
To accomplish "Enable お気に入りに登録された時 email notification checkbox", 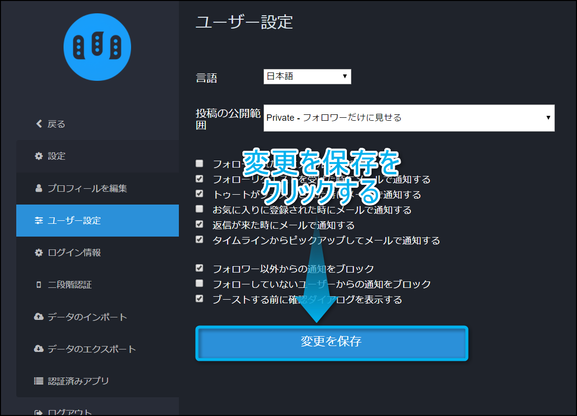I will click(x=199, y=209).
